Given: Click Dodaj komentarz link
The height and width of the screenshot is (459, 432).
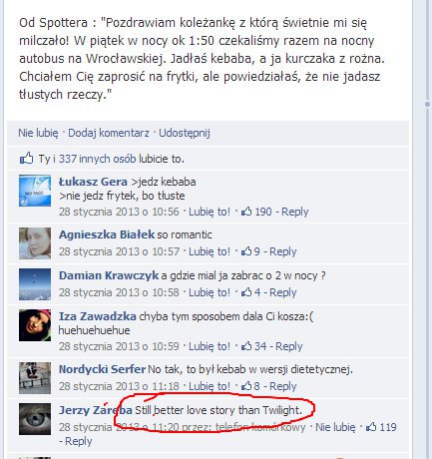Looking at the screenshot, I should [x=109, y=133].
